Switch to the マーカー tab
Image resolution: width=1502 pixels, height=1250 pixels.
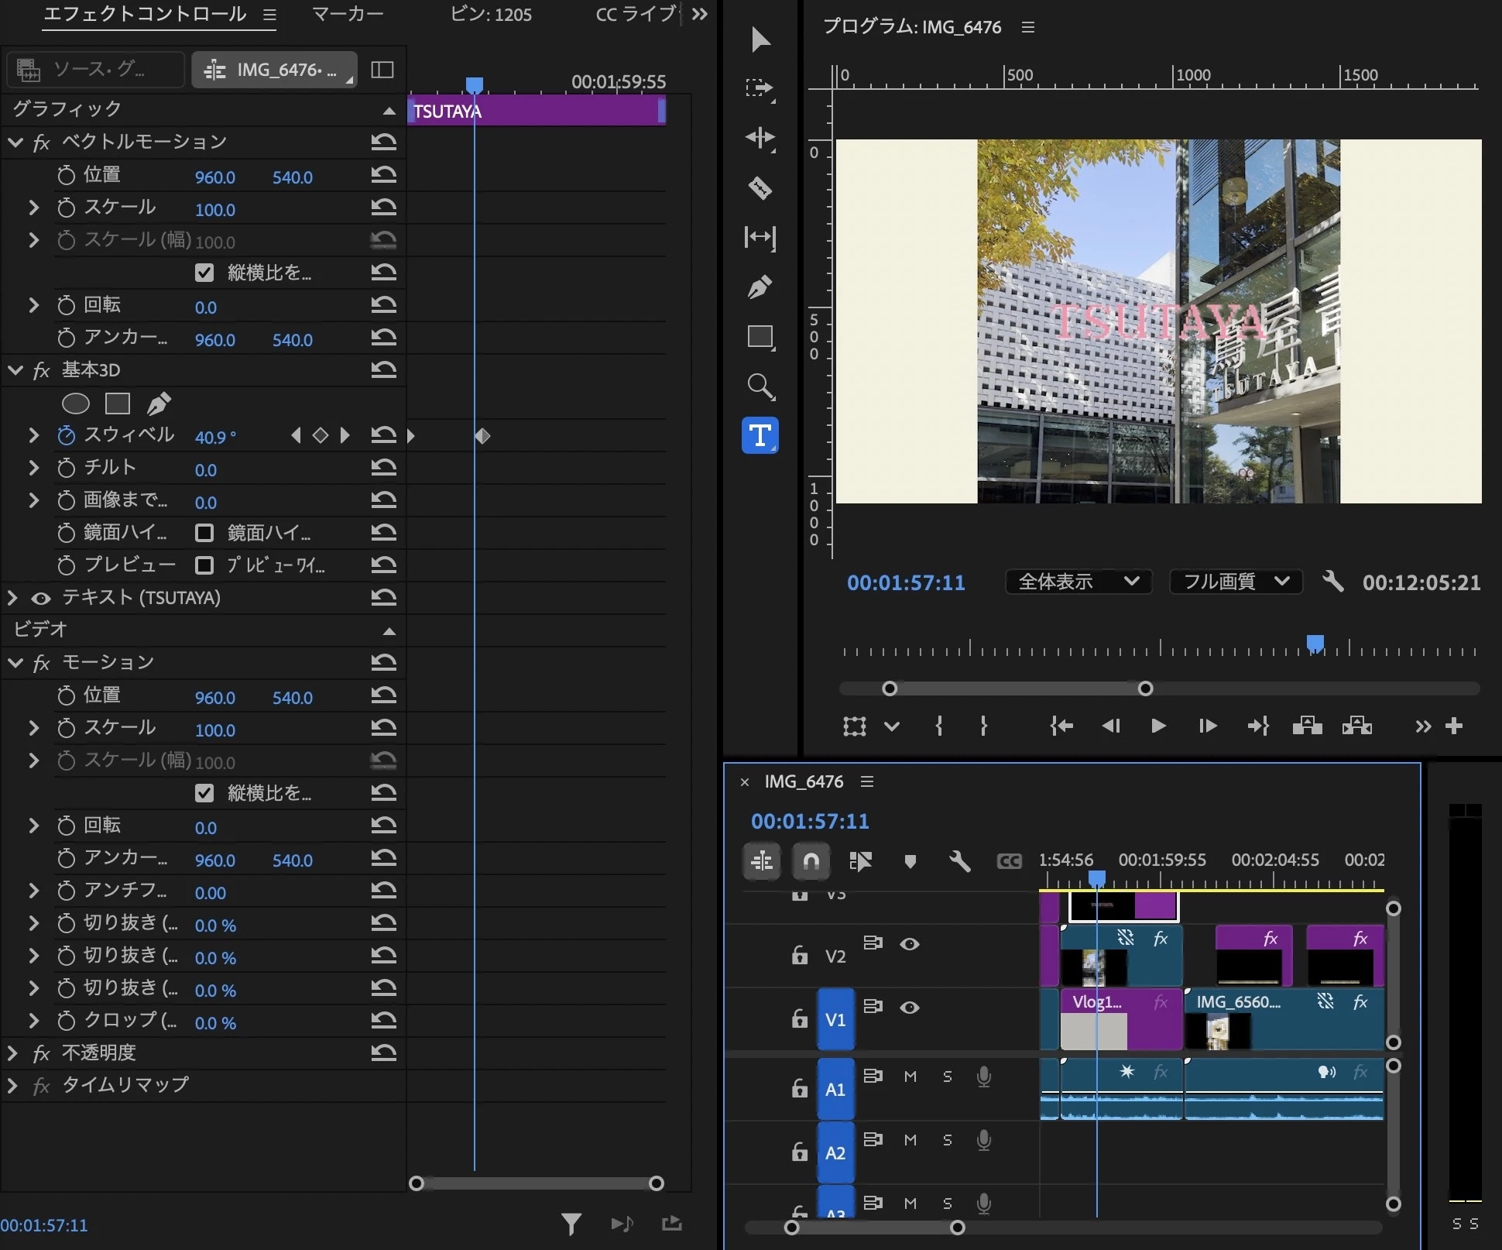pos(348,15)
